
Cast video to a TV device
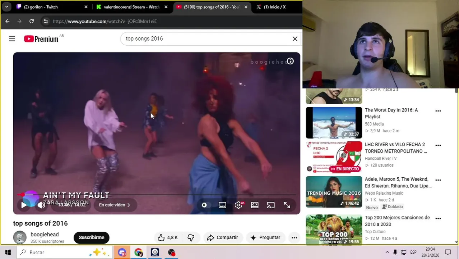coord(270,205)
